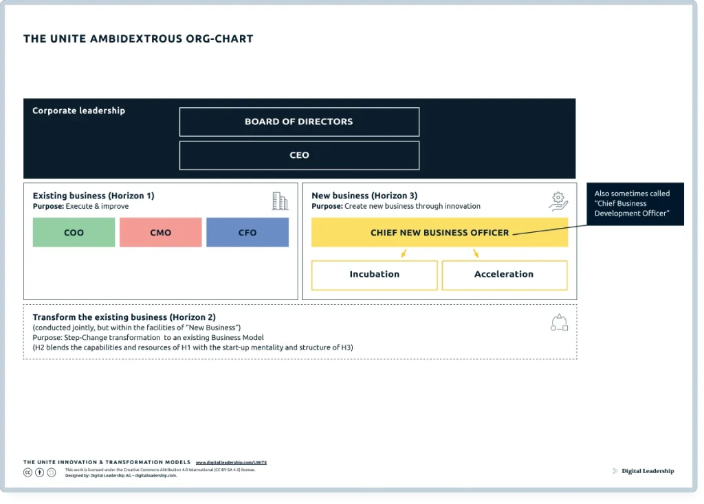Viewport: 704px width, 504px height.
Task: Click the Digital Leadership logo
Action: [643, 471]
